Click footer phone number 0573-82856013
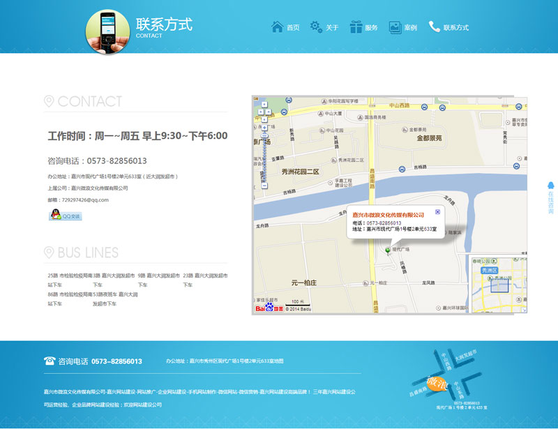 pyautogui.click(x=116, y=361)
